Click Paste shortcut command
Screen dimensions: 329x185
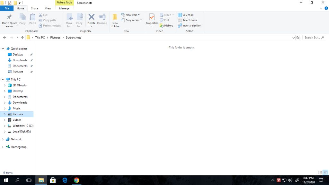coord(50,26)
